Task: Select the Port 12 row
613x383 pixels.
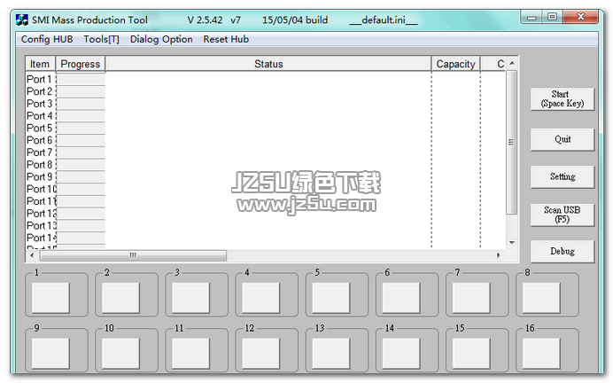Action: pyautogui.click(x=266, y=213)
